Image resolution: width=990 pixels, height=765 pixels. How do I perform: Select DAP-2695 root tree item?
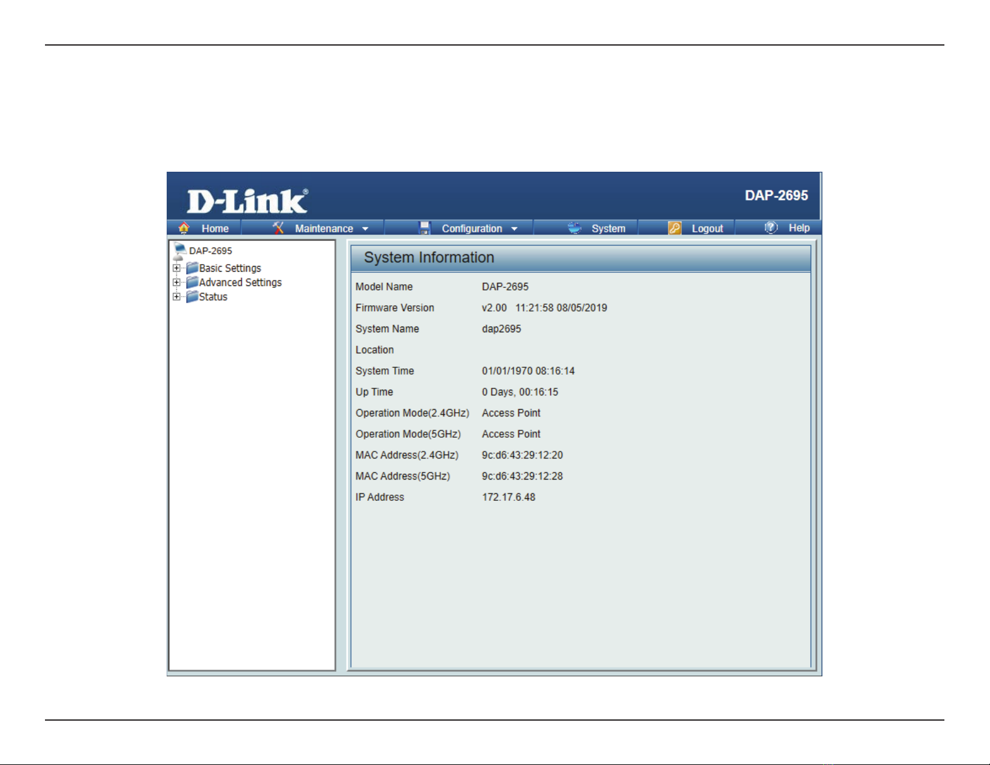[210, 250]
